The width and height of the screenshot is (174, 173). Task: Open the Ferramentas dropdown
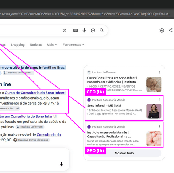pos(73,45)
